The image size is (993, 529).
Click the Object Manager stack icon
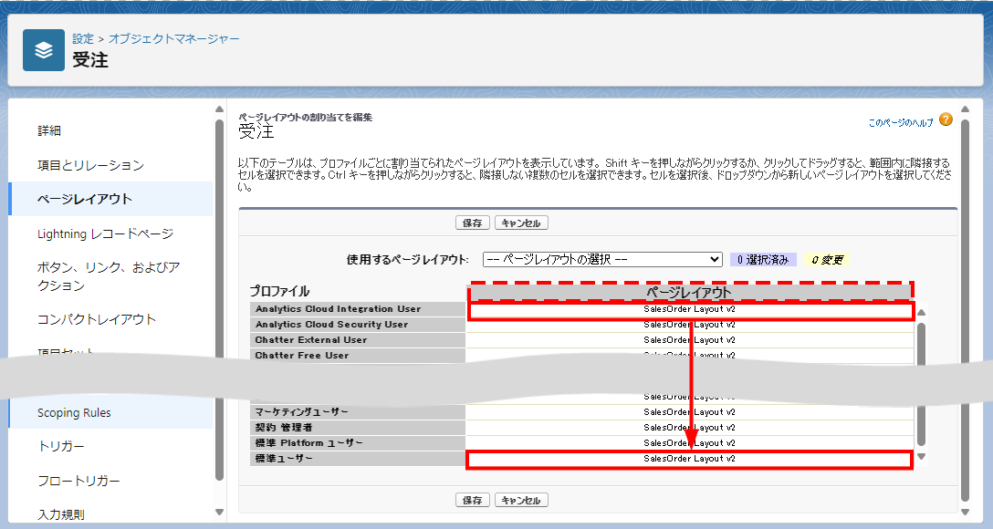point(44,50)
